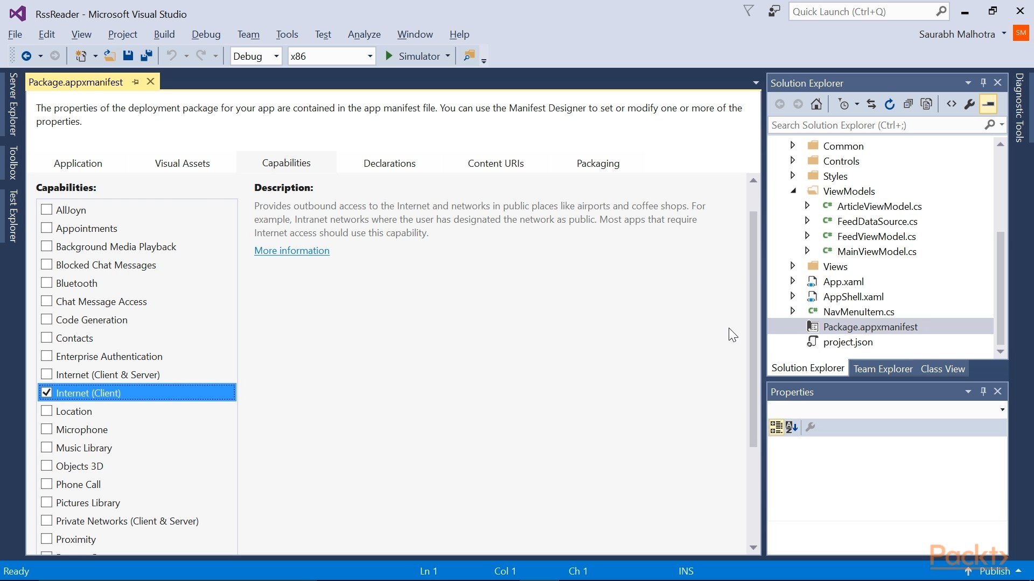This screenshot has width=1034, height=581.
Task: Open the More information link
Action: [292, 251]
